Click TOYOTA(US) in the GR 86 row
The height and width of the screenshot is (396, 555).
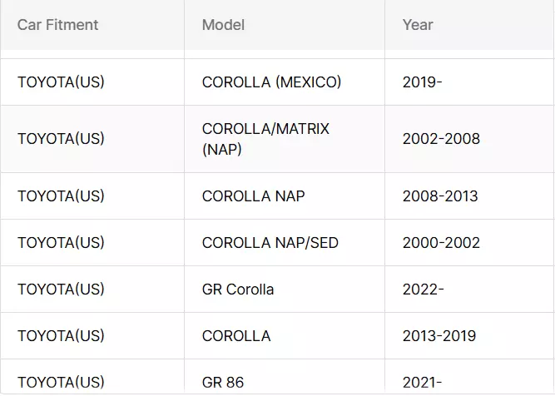[x=61, y=382]
